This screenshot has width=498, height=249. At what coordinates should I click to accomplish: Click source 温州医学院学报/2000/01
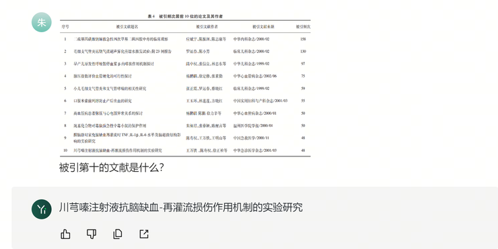coord(253,126)
